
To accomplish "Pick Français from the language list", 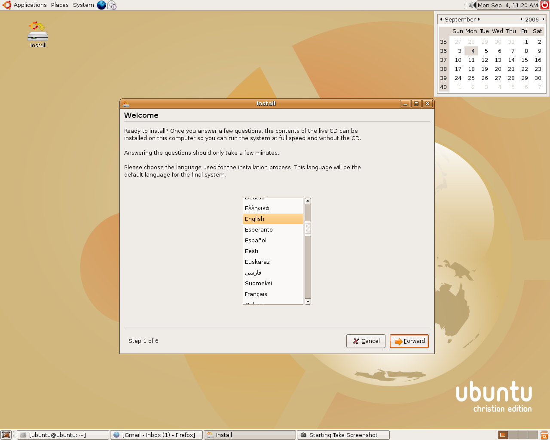I will pos(273,294).
